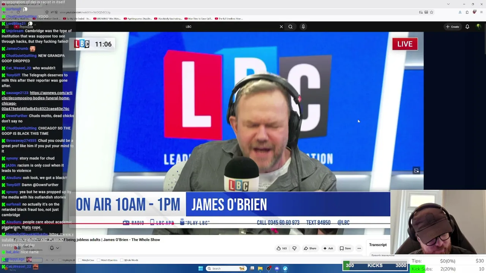Open the blue browser icon in taskbar
The width and height of the screenshot is (486, 273).
[x=285, y=268]
